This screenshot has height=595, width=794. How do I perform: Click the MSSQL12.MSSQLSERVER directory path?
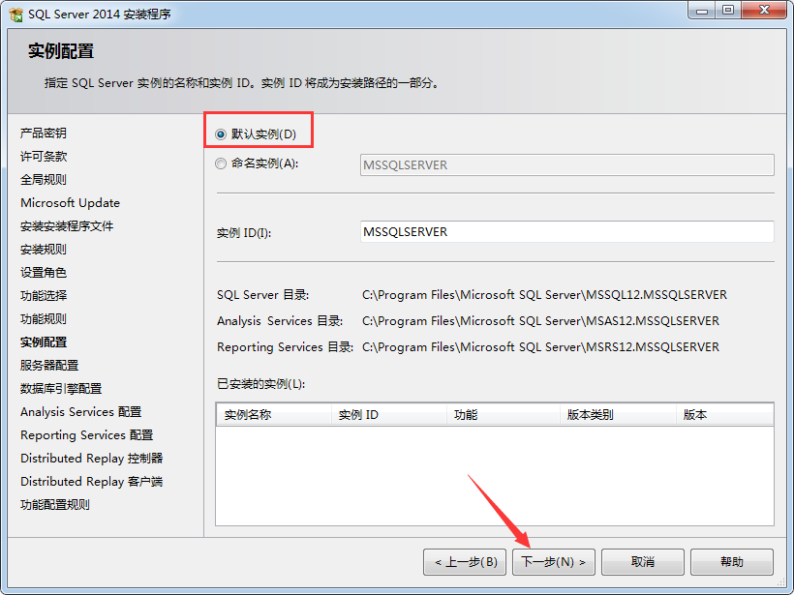click(544, 295)
